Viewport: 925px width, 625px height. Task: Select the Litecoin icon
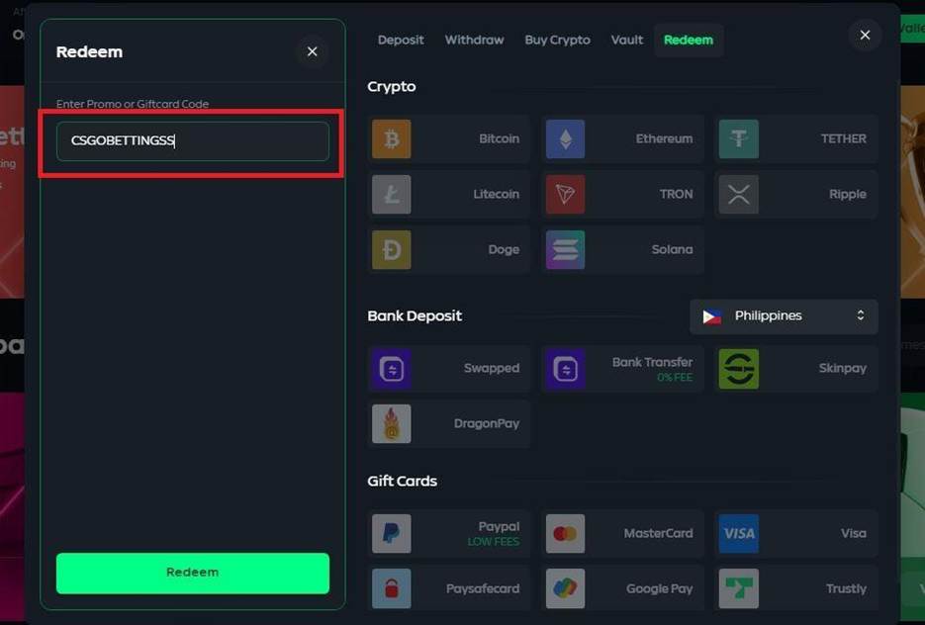tap(391, 195)
